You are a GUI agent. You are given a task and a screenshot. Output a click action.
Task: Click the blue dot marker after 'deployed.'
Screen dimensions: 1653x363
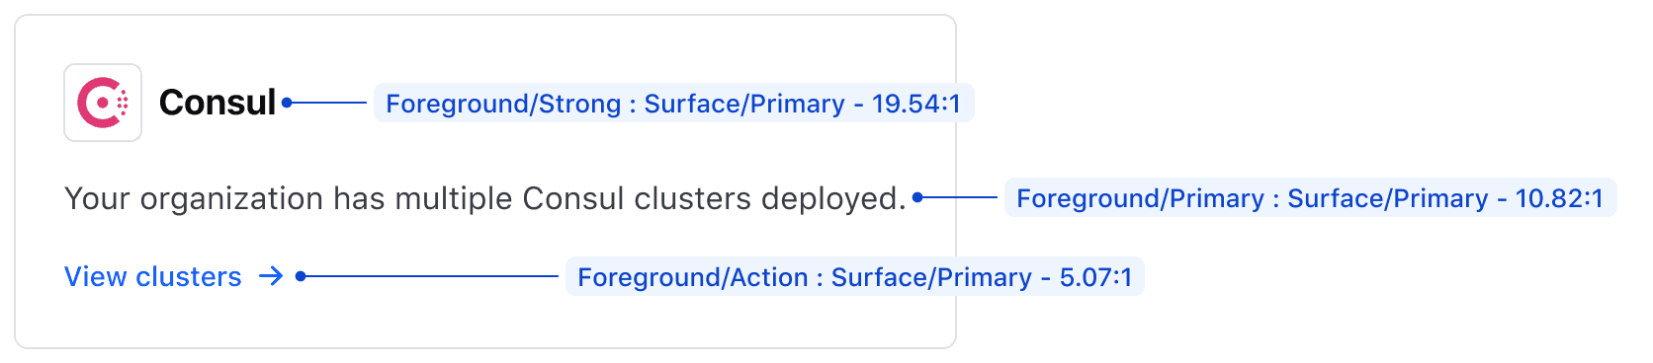pyautogui.click(x=917, y=198)
